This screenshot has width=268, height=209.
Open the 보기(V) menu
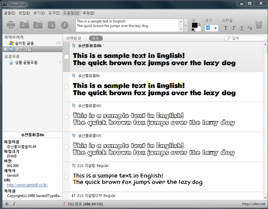39,13
